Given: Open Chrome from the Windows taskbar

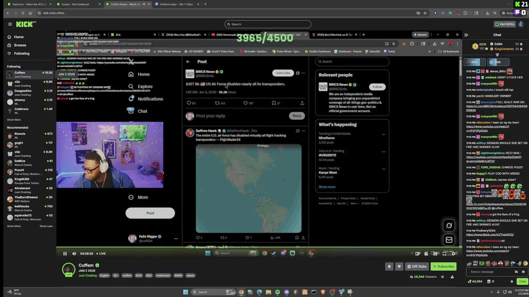Looking at the screenshot, I should point(241,292).
